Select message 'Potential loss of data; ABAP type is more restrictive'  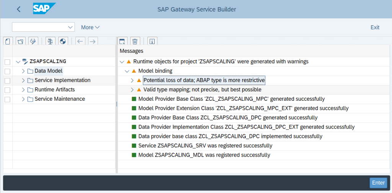coord(204,80)
